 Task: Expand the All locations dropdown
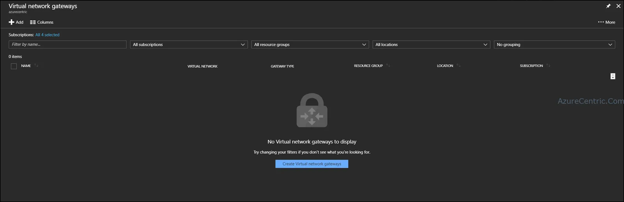[431, 45]
